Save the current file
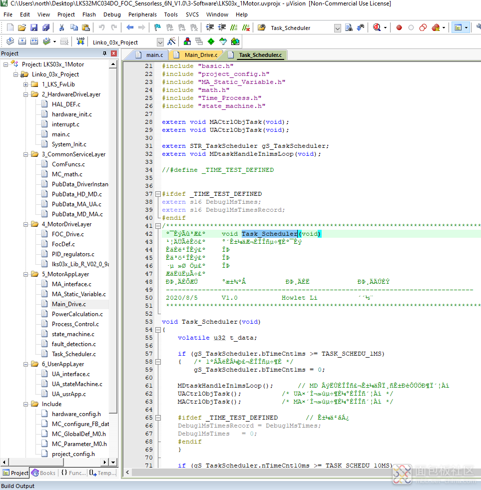Screen dimensions: 481x490 tap(34, 27)
